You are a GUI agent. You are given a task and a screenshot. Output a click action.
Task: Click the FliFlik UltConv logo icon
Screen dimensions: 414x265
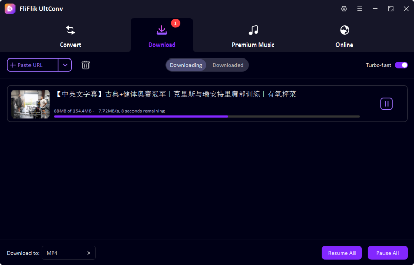10,9
